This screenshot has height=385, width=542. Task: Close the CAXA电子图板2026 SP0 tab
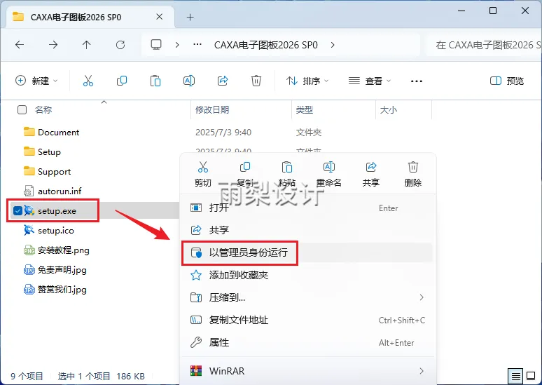point(160,17)
